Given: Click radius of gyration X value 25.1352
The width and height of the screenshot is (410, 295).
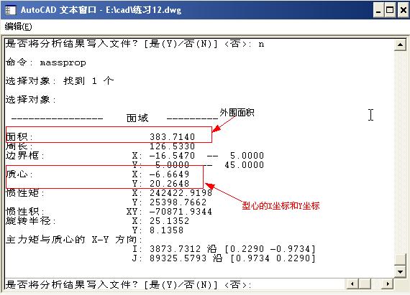Looking at the screenshot, I should [170, 221].
